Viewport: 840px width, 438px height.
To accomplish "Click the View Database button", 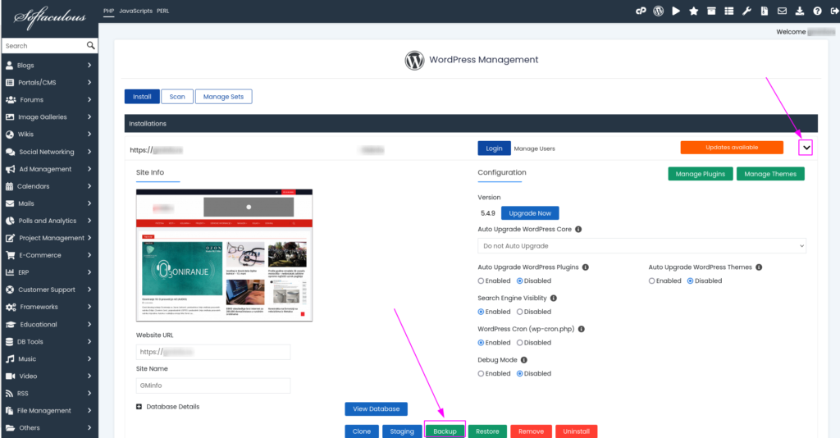I will coord(376,409).
